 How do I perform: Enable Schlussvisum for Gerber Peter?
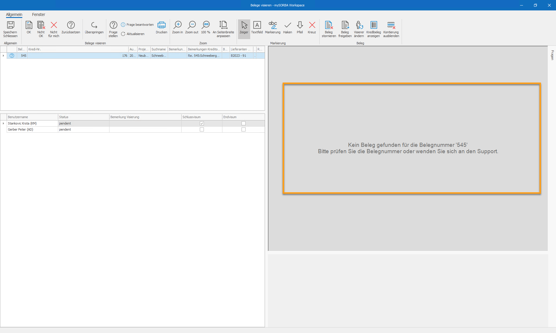202,129
